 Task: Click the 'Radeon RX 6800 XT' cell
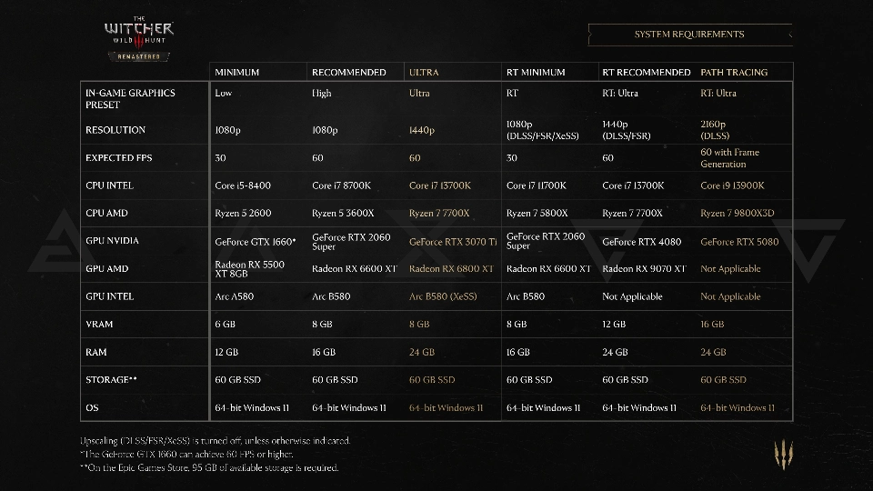coord(452,268)
